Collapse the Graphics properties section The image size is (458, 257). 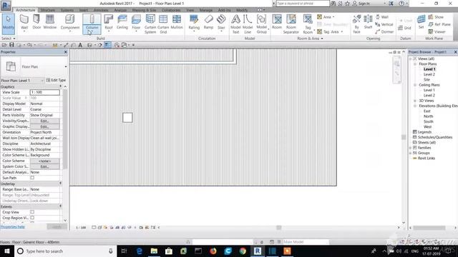tap(60, 86)
